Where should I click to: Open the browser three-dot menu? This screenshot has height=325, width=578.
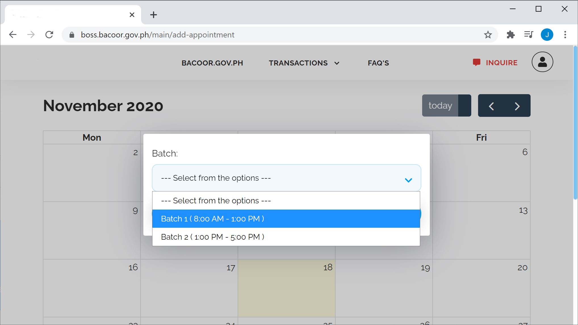pyautogui.click(x=565, y=35)
